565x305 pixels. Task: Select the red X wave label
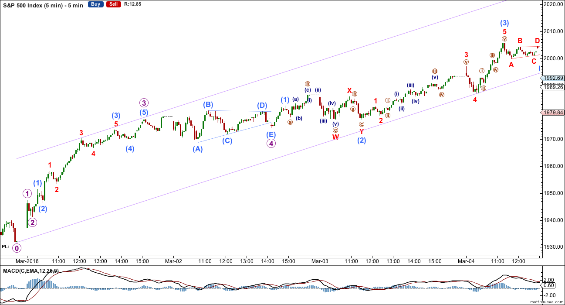coord(349,90)
